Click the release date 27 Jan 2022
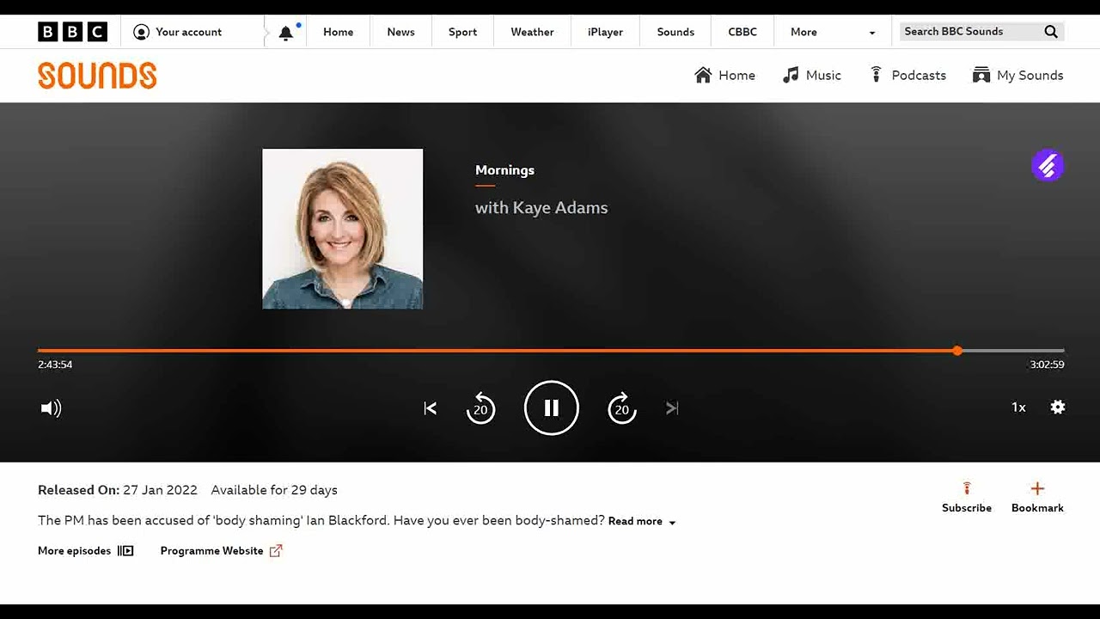The width and height of the screenshot is (1100, 619). [160, 490]
